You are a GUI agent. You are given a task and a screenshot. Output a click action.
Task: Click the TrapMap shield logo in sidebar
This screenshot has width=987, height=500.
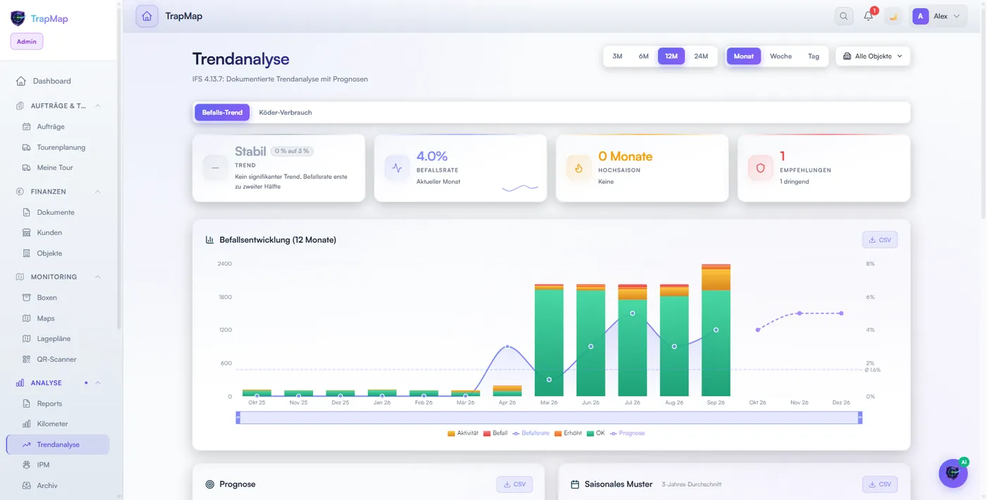(x=18, y=18)
